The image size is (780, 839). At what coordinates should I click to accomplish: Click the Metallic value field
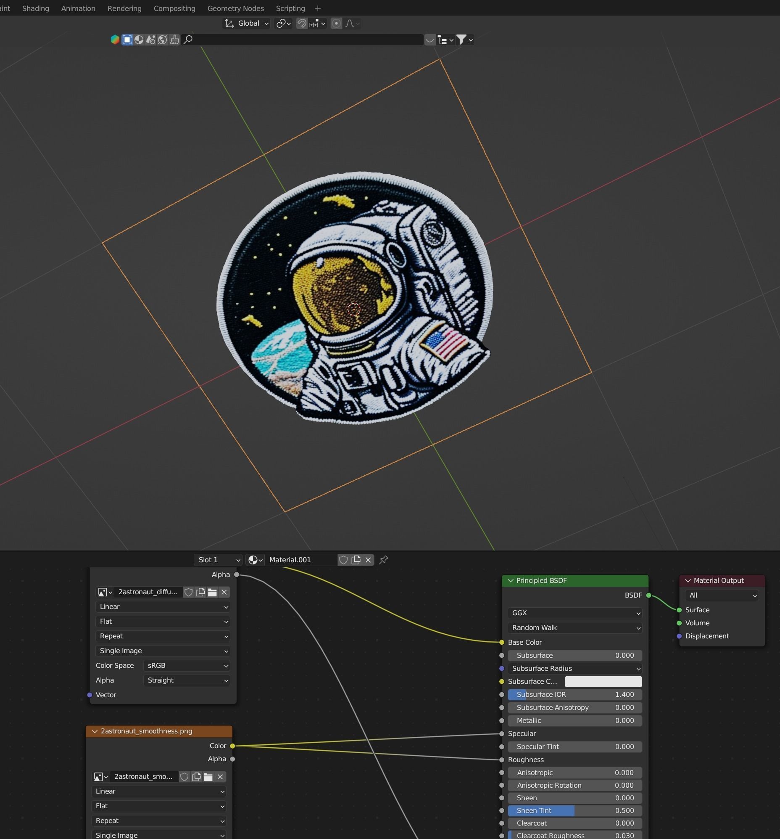[575, 721]
